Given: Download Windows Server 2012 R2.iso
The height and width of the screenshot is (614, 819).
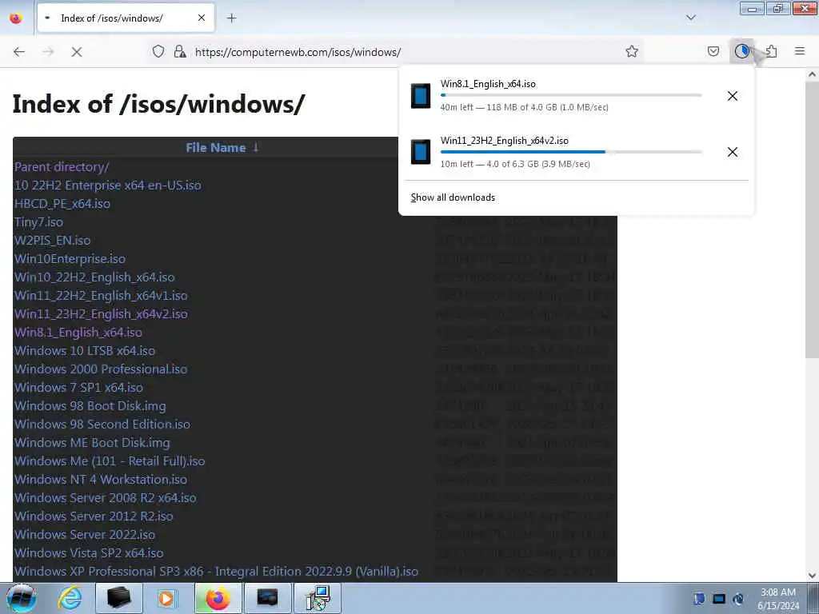Looking at the screenshot, I should pyautogui.click(x=94, y=516).
